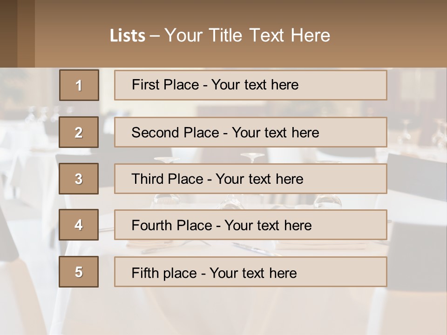447x335 pixels.
Task: Click the number 5 box
Action: pos(79,272)
